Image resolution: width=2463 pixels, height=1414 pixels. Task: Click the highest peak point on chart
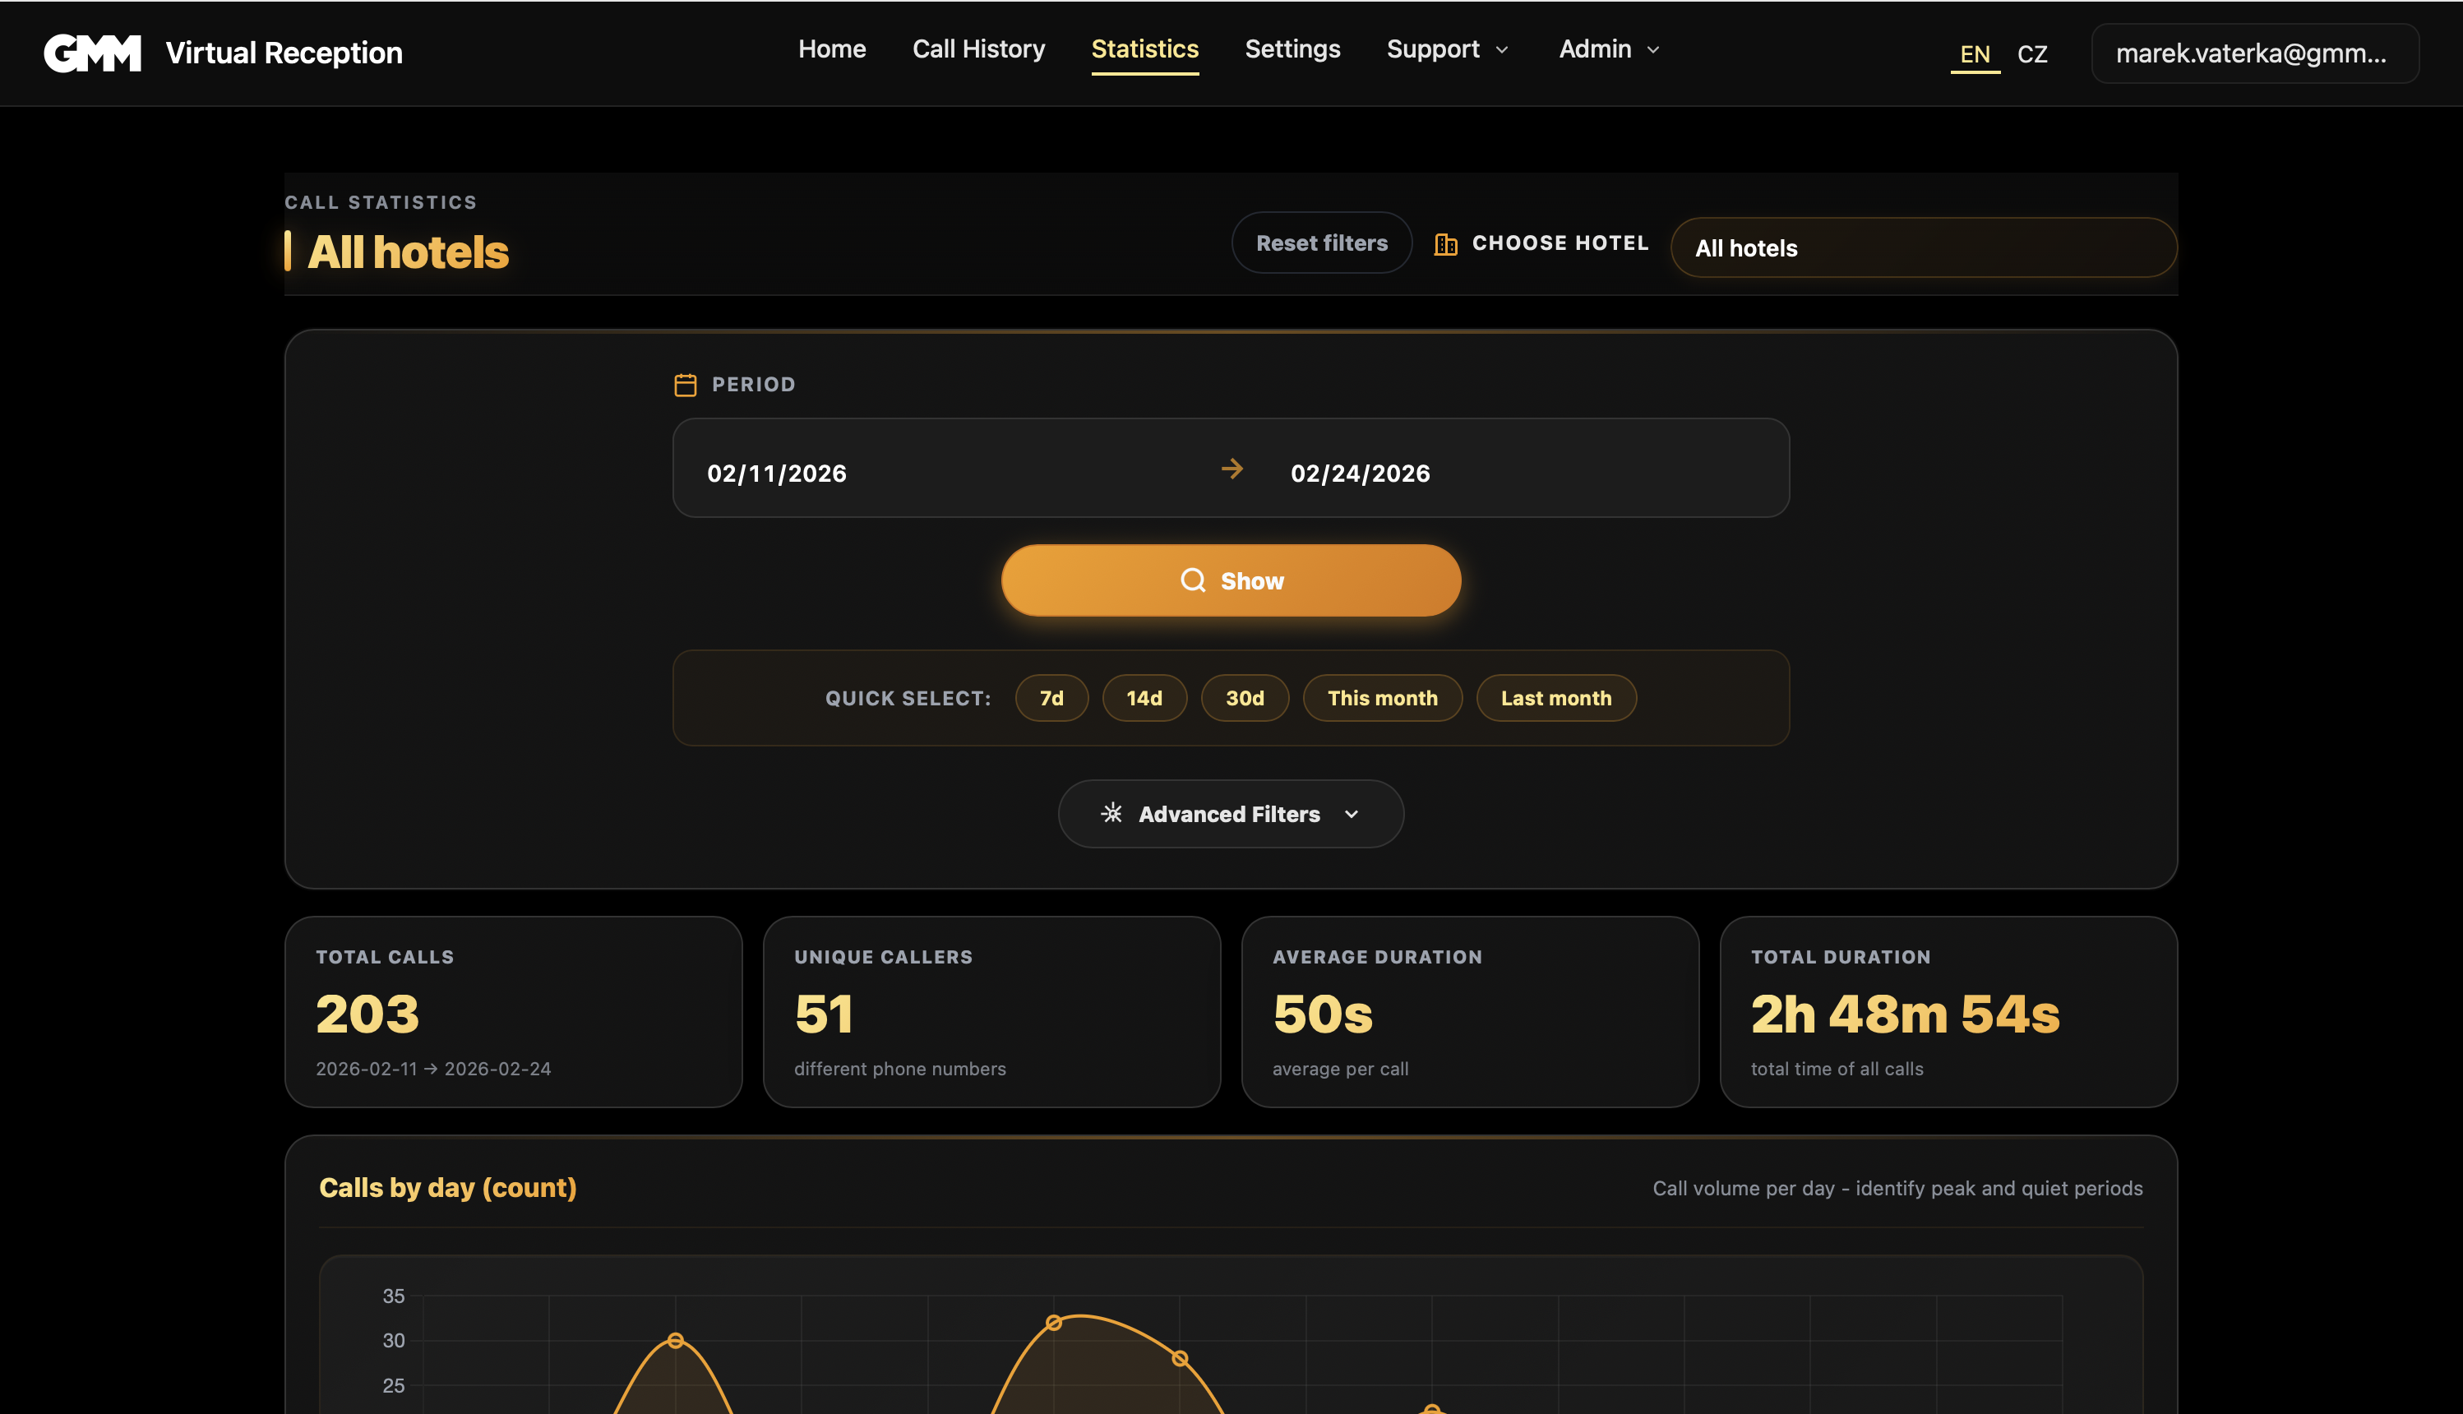1053,1323
